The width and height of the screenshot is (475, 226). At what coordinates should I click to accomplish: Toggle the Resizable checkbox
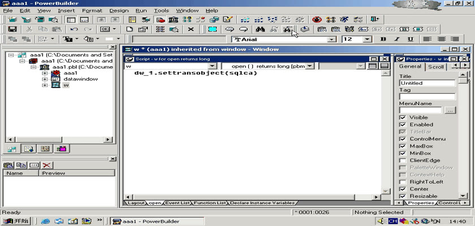[x=403, y=196]
